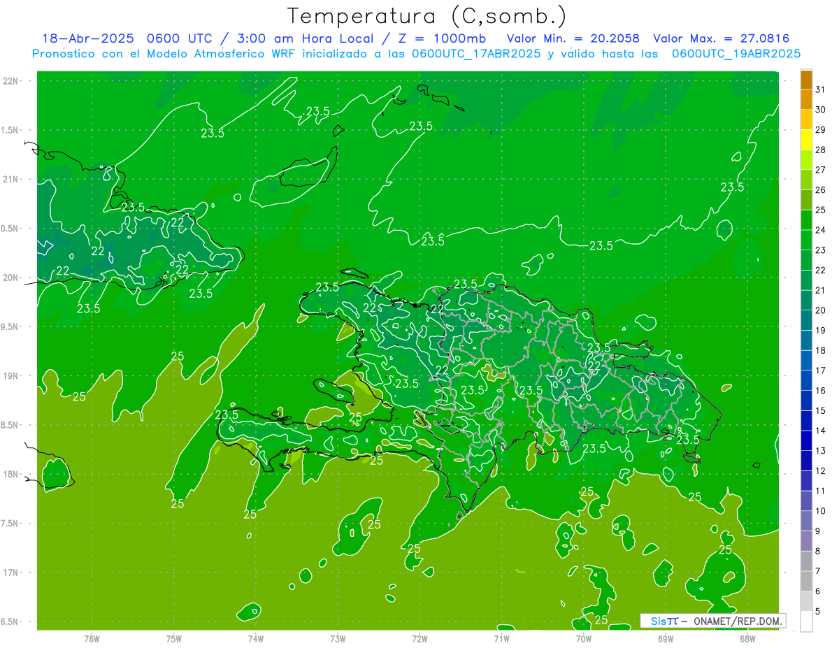This screenshot has width=839, height=648.
Task: Click the '31' value on the color scale
Action: 821,89
